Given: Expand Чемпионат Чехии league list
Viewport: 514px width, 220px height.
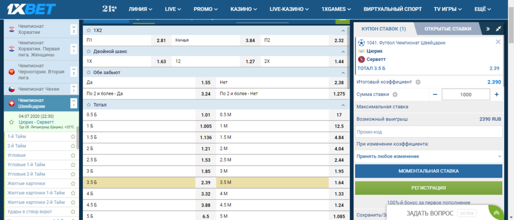Looking at the screenshot, I should pos(74,89).
